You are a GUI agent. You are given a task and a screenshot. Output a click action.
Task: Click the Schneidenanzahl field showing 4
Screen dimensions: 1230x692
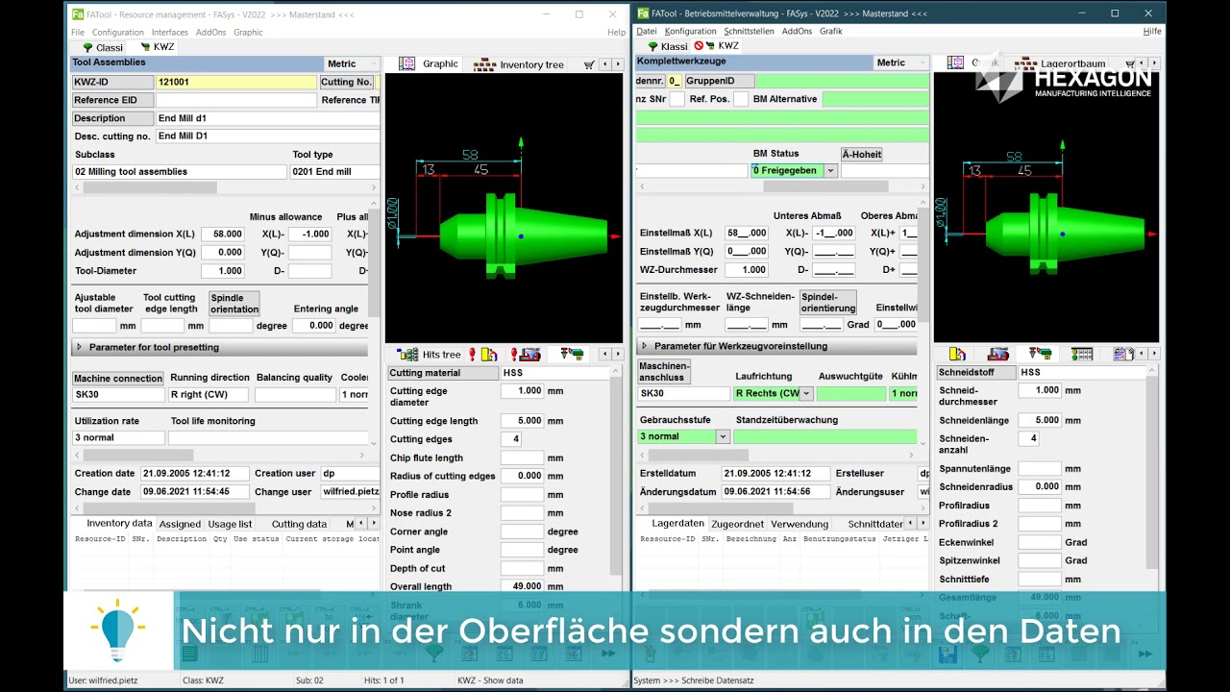point(1028,438)
